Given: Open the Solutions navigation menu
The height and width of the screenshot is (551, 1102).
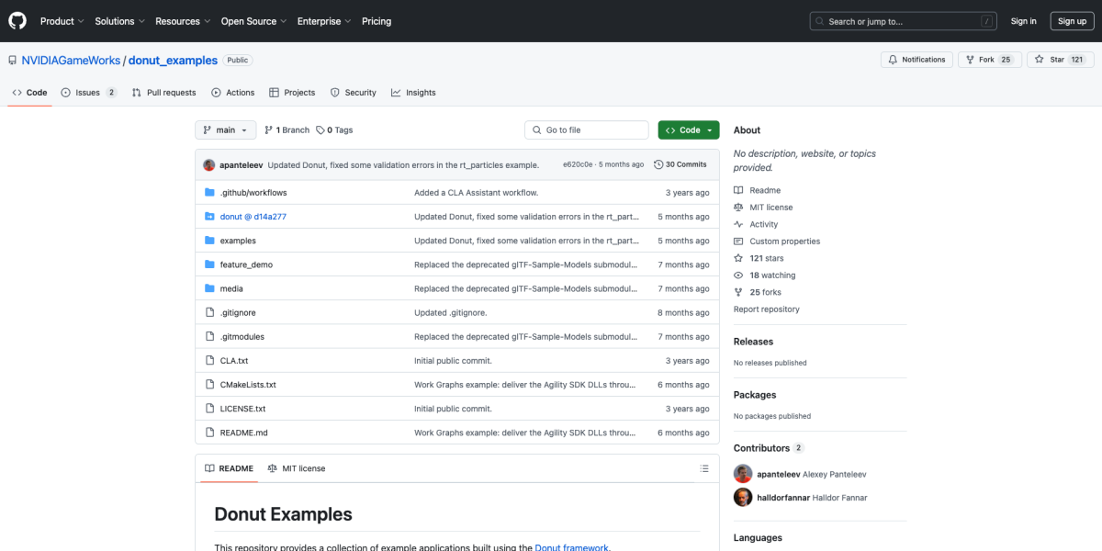Looking at the screenshot, I should (119, 21).
